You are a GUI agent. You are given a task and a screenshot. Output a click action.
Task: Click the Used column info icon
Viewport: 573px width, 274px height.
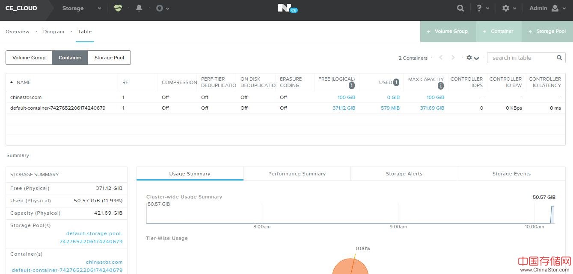396,82
